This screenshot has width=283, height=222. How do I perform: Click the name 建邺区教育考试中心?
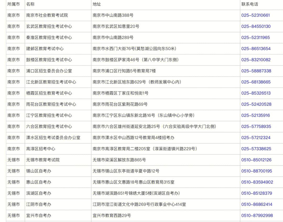pyautogui.click(x=45, y=49)
